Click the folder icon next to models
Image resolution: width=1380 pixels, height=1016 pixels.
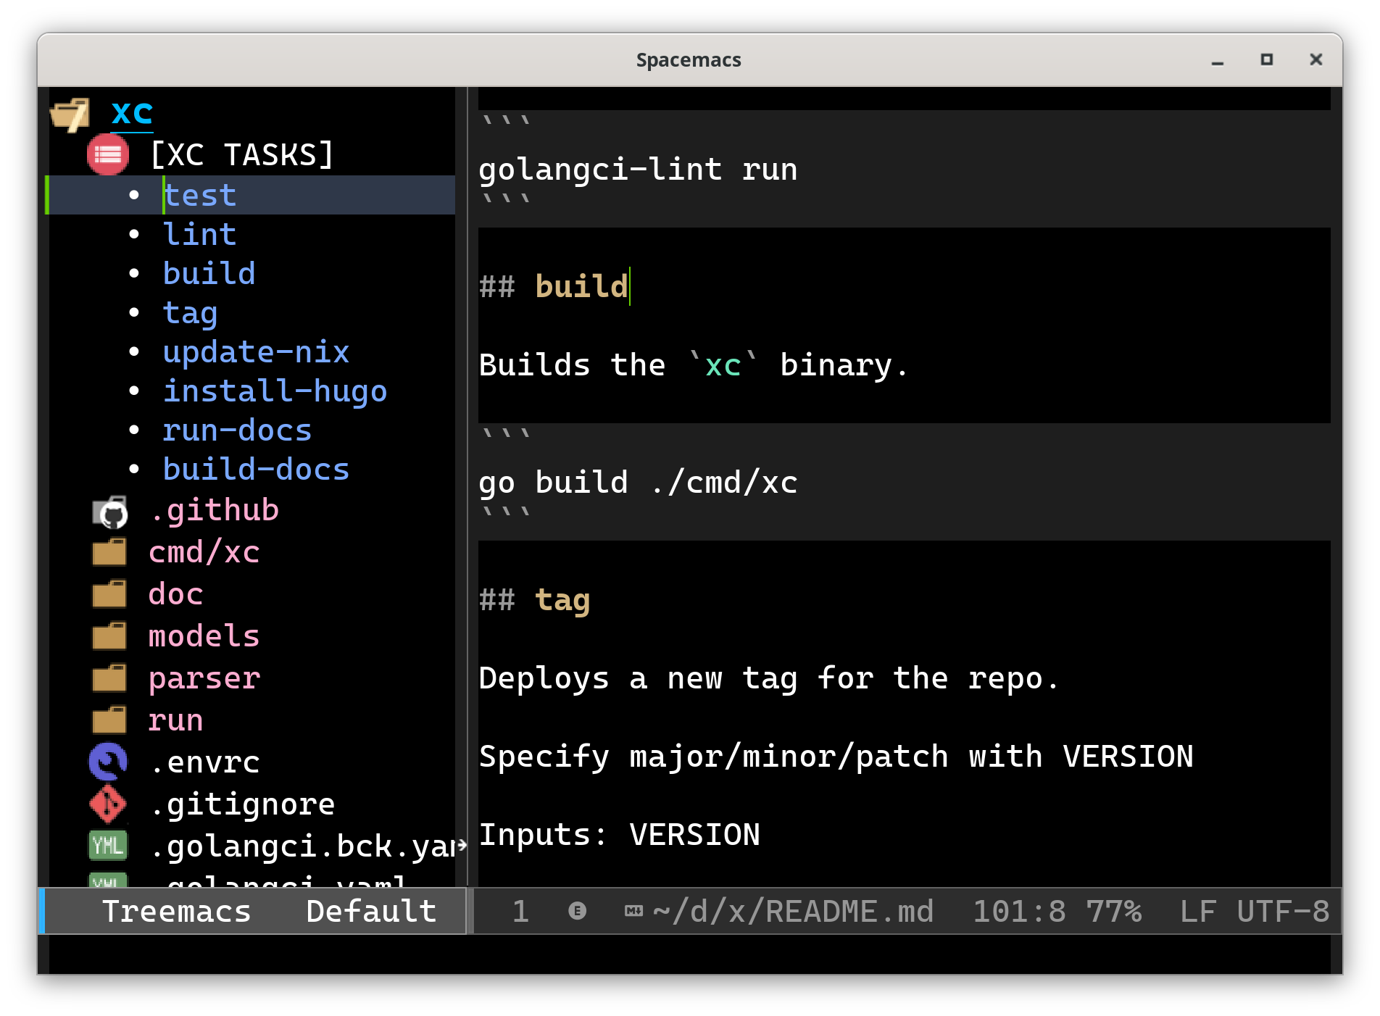(109, 636)
